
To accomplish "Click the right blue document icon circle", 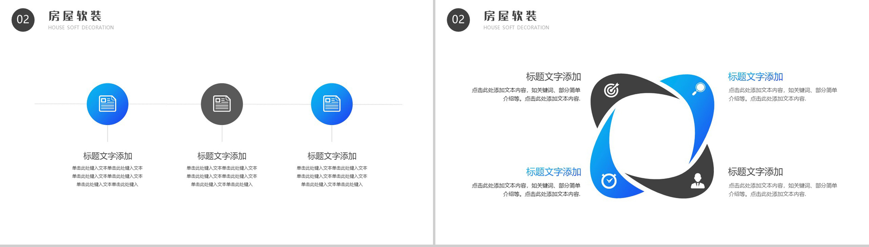I will (x=332, y=104).
